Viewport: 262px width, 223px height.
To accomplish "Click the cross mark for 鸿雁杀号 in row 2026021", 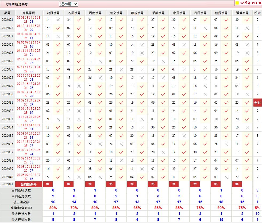I will tap(58, 20).
